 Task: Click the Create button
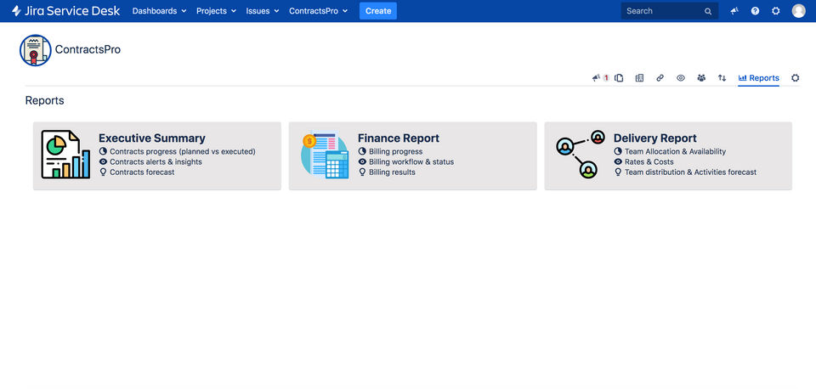point(378,11)
